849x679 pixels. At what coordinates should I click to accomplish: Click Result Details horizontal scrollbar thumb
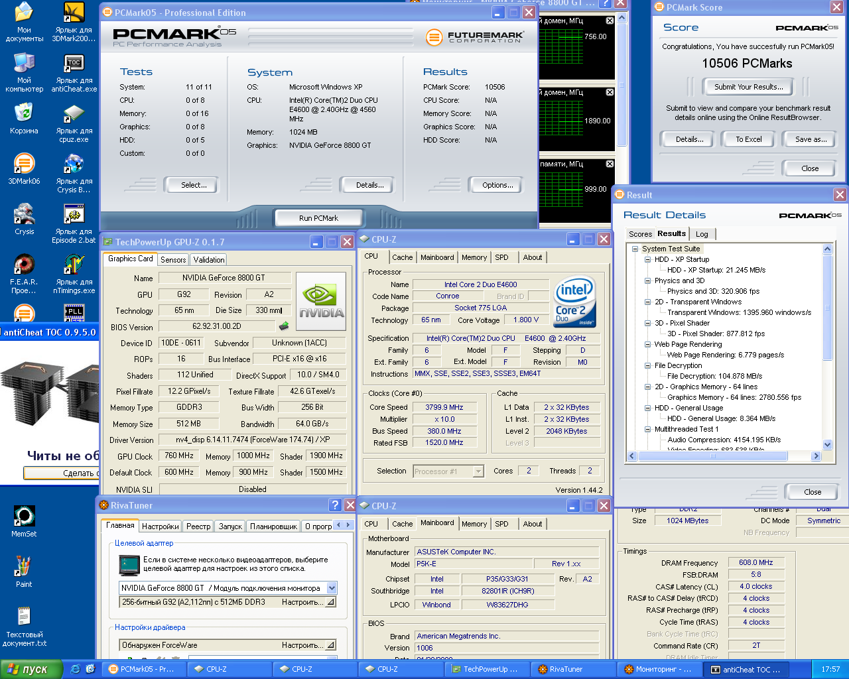coord(713,456)
